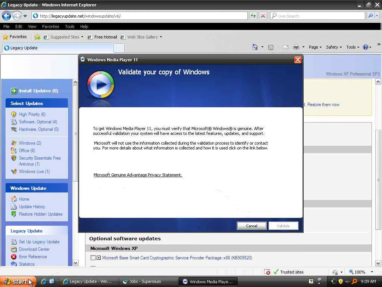Click Cancel in the validation dialog
382x287 pixels.
click(252, 226)
